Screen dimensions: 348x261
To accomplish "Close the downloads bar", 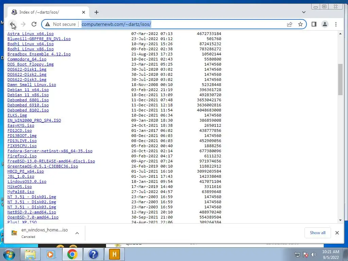I will tap(337, 233).
